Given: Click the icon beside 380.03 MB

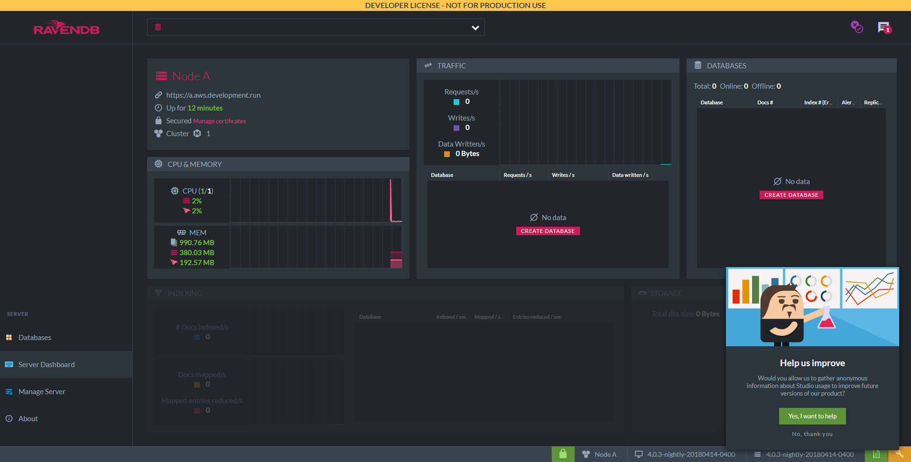Looking at the screenshot, I should (x=174, y=252).
